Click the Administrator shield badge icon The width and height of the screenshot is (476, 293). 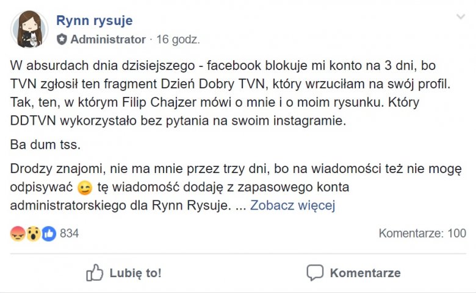(x=62, y=40)
